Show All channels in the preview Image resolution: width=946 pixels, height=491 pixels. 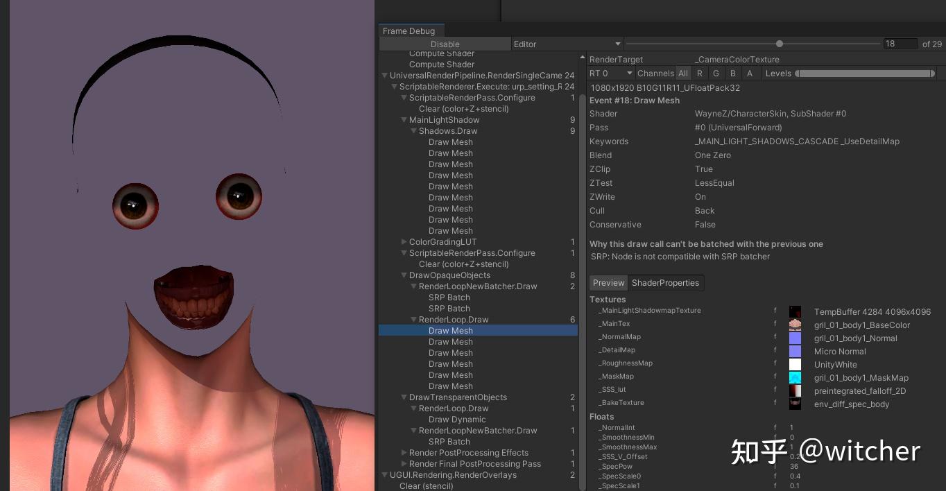[x=683, y=73]
